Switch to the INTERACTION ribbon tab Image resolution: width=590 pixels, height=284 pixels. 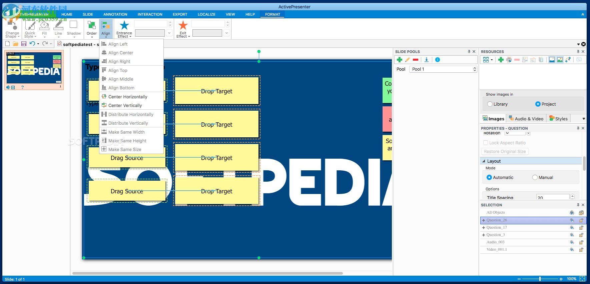point(150,14)
